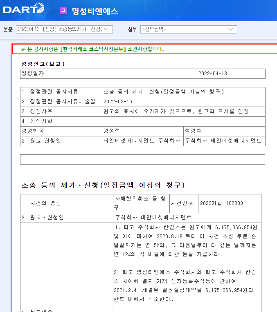Viewport: 277px width, 312px height.
Task: Click the 사건번호 label cell
Action: tap(184, 203)
